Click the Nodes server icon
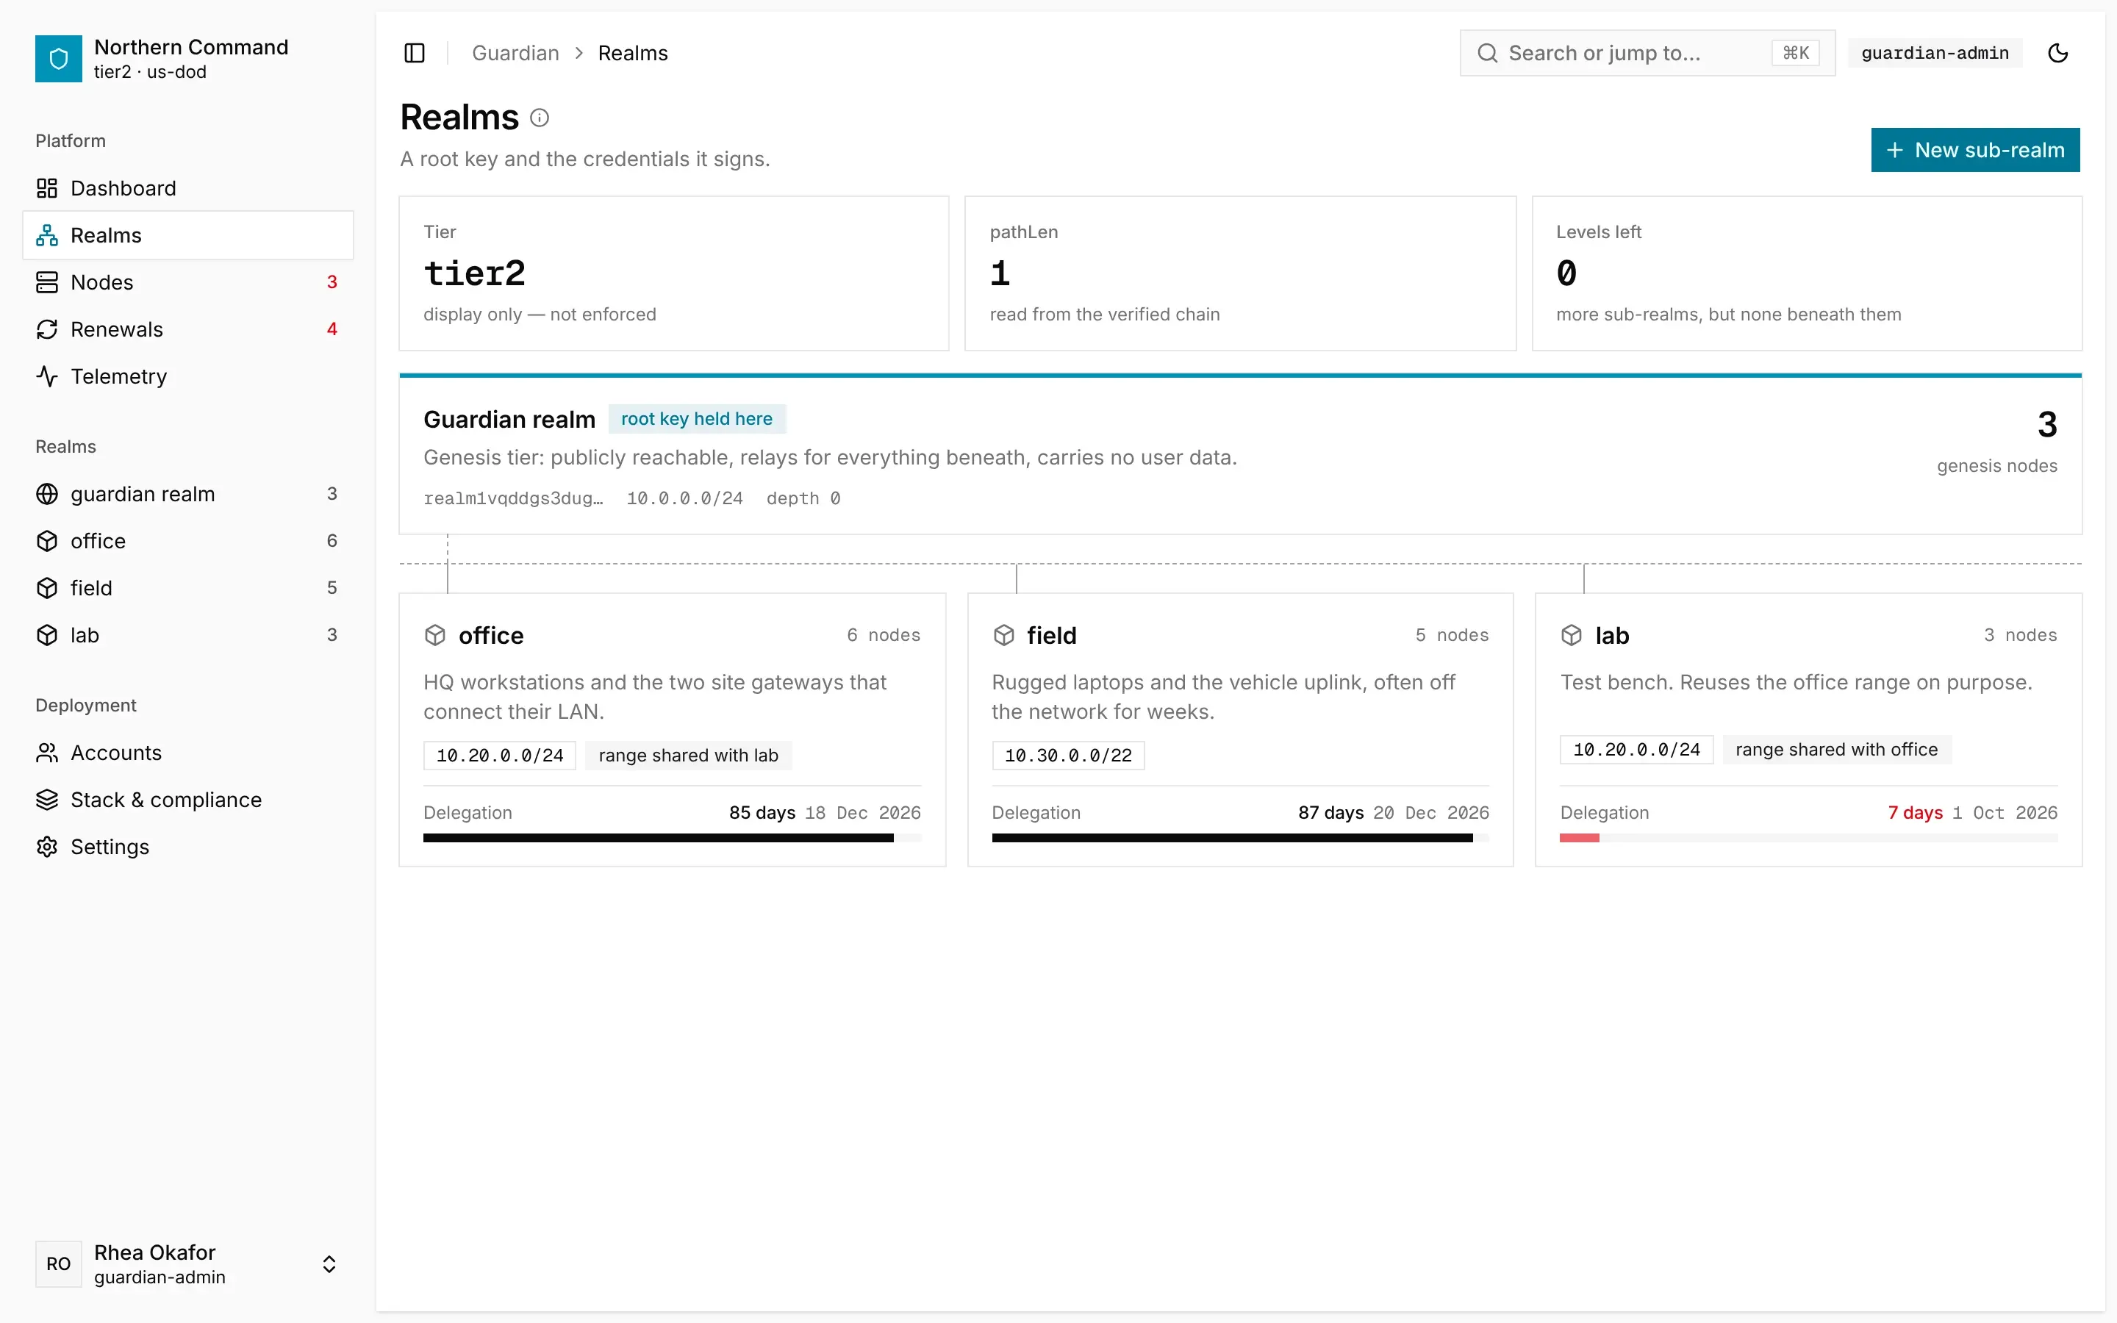The image size is (2117, 1323). tap(47, 283)
